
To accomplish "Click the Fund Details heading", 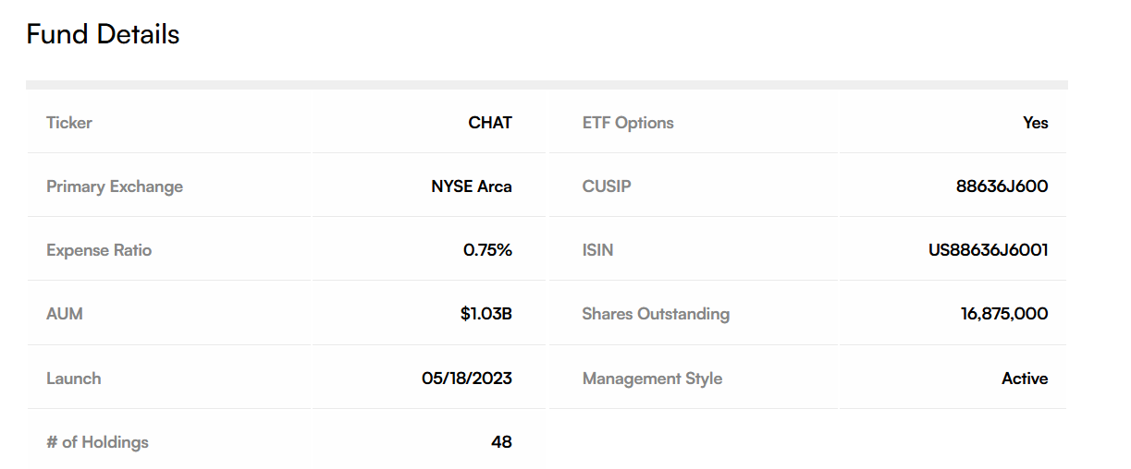I will 103,34.
